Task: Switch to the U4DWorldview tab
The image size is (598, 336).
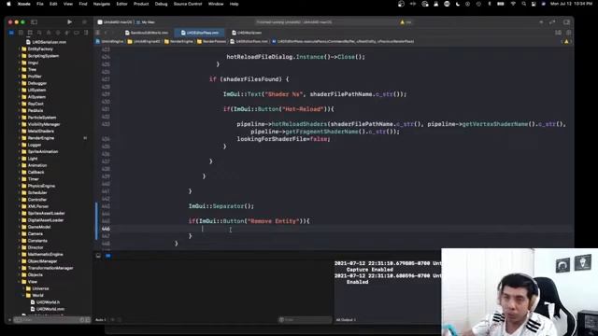Action: (x=247, y=33)
